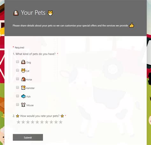Click the cat emoji beside the Cat option
The height and width of the screenshot is (145, 151).
pos(23,71)
